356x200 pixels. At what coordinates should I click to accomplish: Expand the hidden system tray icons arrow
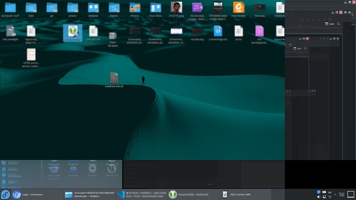click(335, 194)
